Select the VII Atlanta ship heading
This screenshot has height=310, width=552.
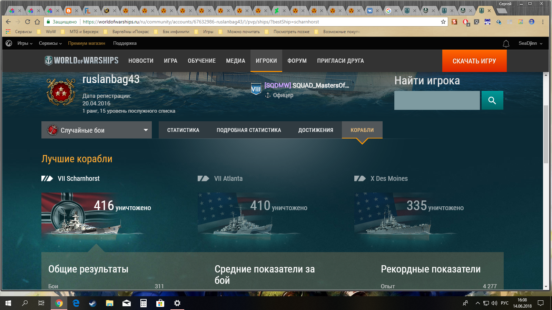pos(228,178)
